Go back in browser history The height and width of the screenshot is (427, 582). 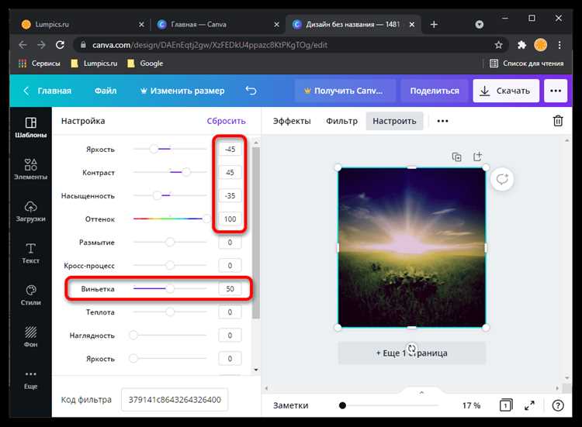23,45
